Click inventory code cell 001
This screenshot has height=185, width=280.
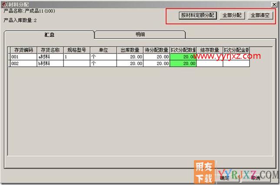click(23, 57)
